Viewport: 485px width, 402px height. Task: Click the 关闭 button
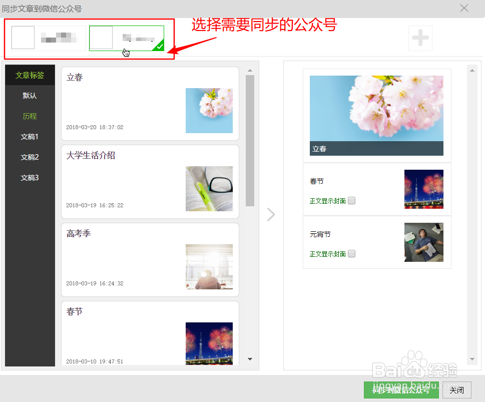point(456,390)
